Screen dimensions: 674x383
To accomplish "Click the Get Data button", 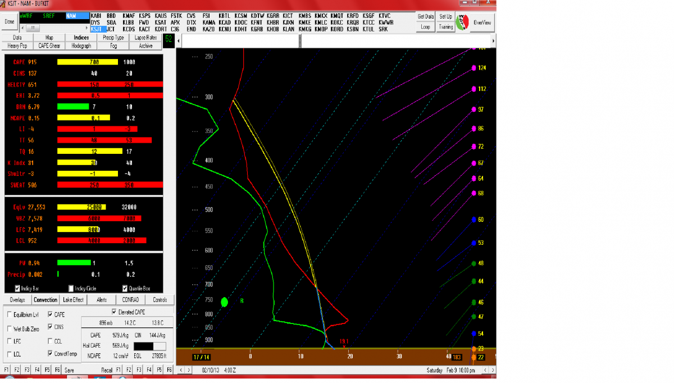I will tap(426, 17).
